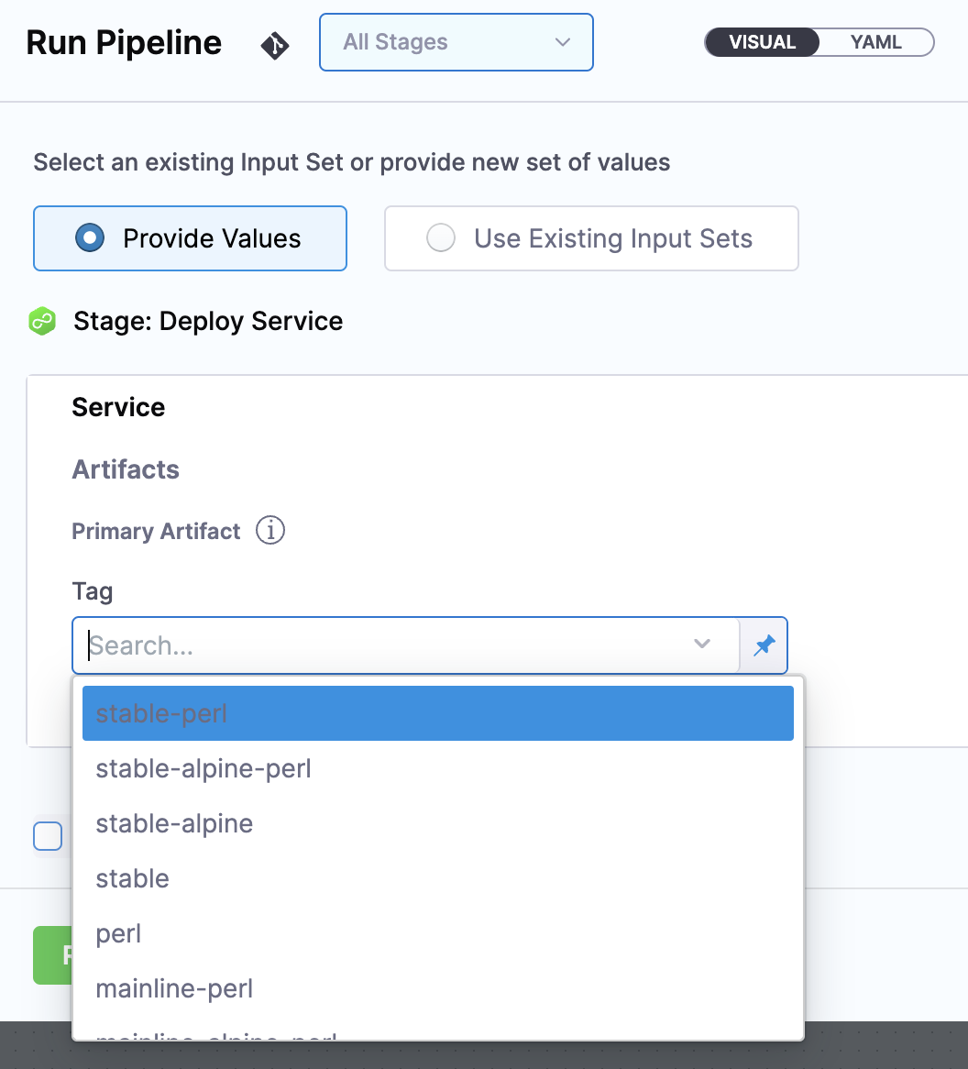This screenshot has height=1069, width=968.
Task: Click the green Deploy Service stage icon
Action: click(x=42, y=322)
